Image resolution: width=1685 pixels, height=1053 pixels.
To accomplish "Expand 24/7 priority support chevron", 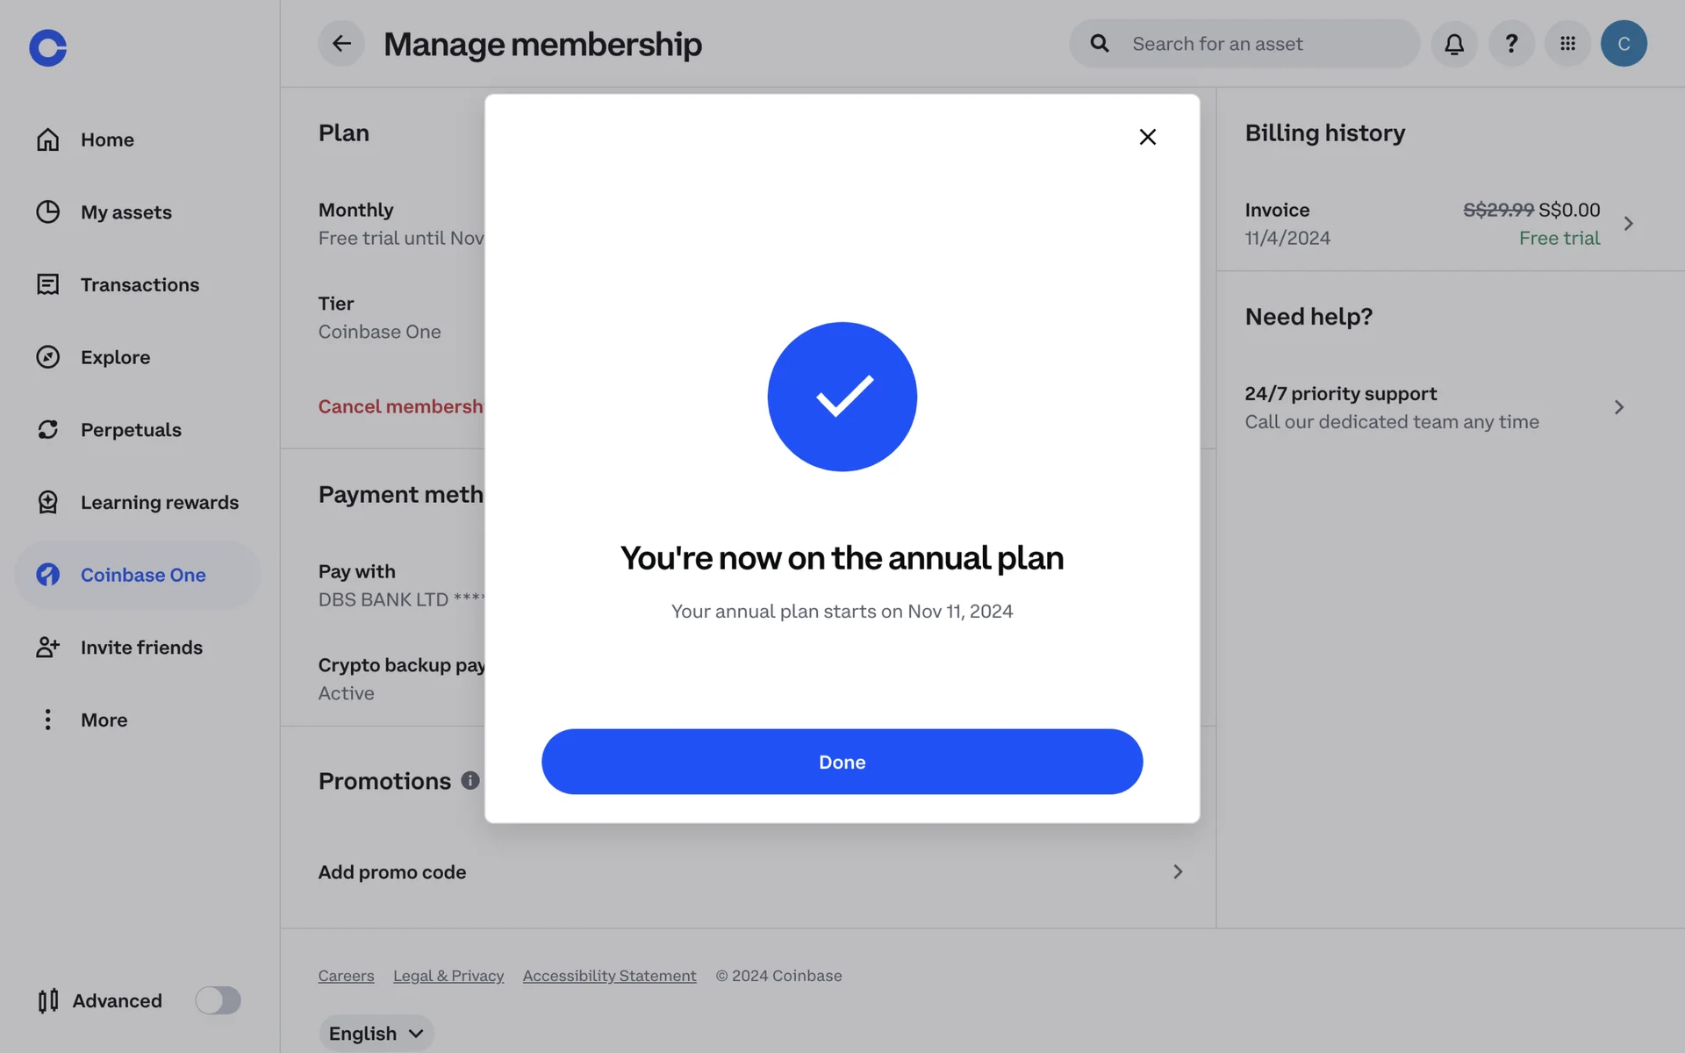I will point(1619,407).
